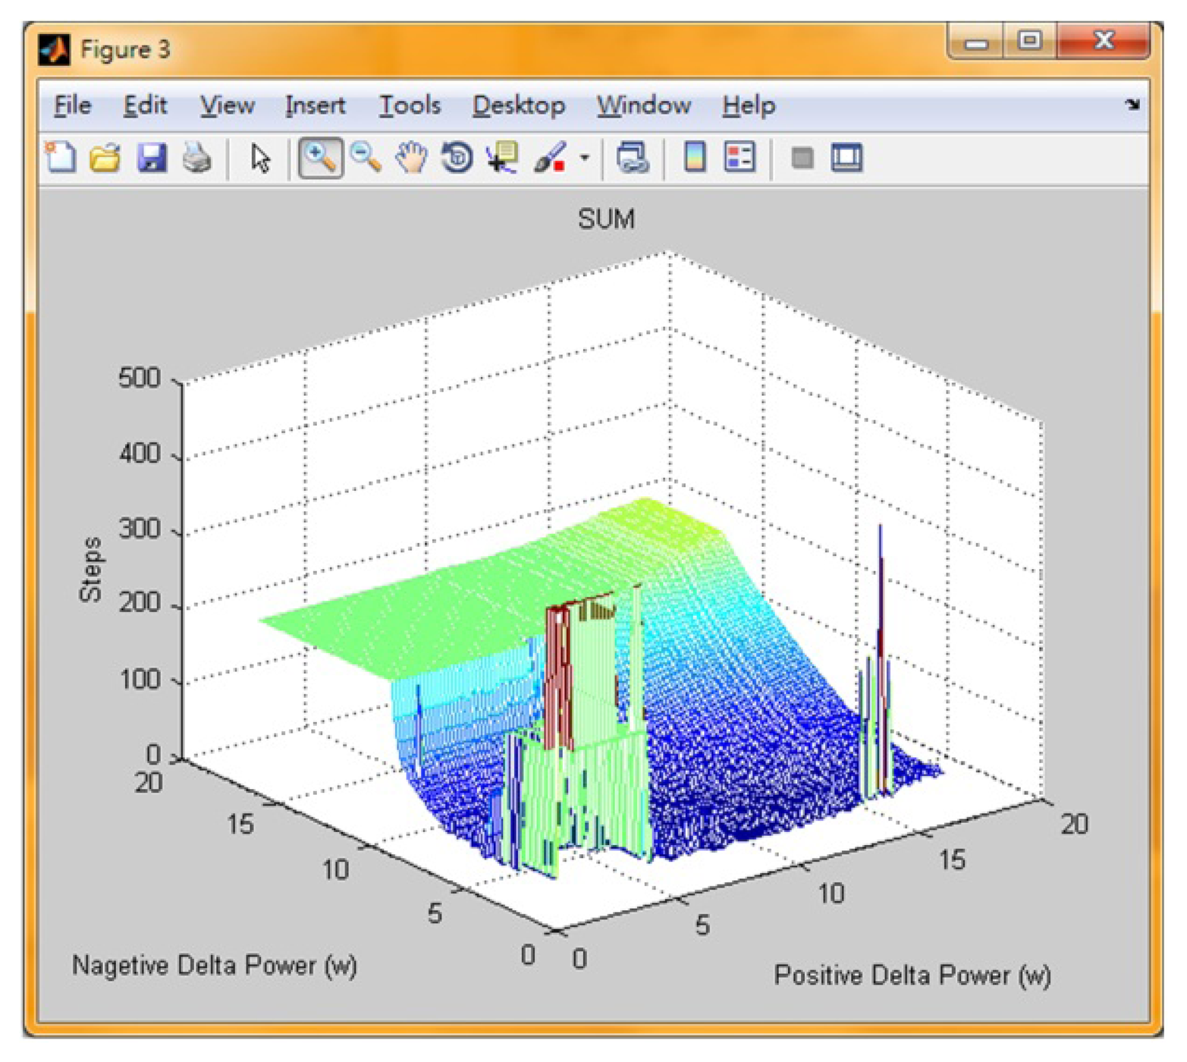1187x1062 pixels.
Task: Select the Edit Plot arrow tool
Action: [x=260, y=158]
